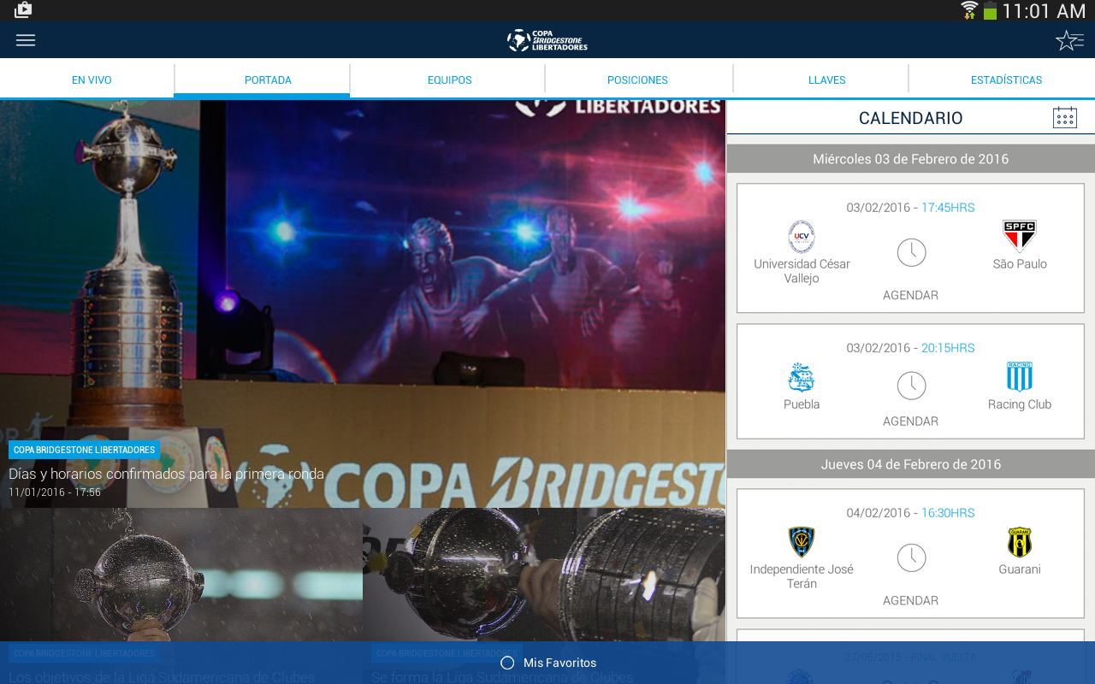Go to EQUIPOS tab
Screen dimensions: 1095x684
click(450, 80)
